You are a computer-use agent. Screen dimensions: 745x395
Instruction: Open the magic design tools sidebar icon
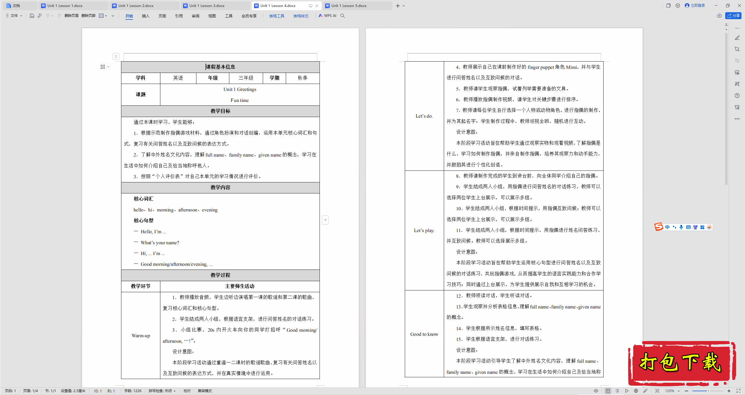tap(737, 84)
